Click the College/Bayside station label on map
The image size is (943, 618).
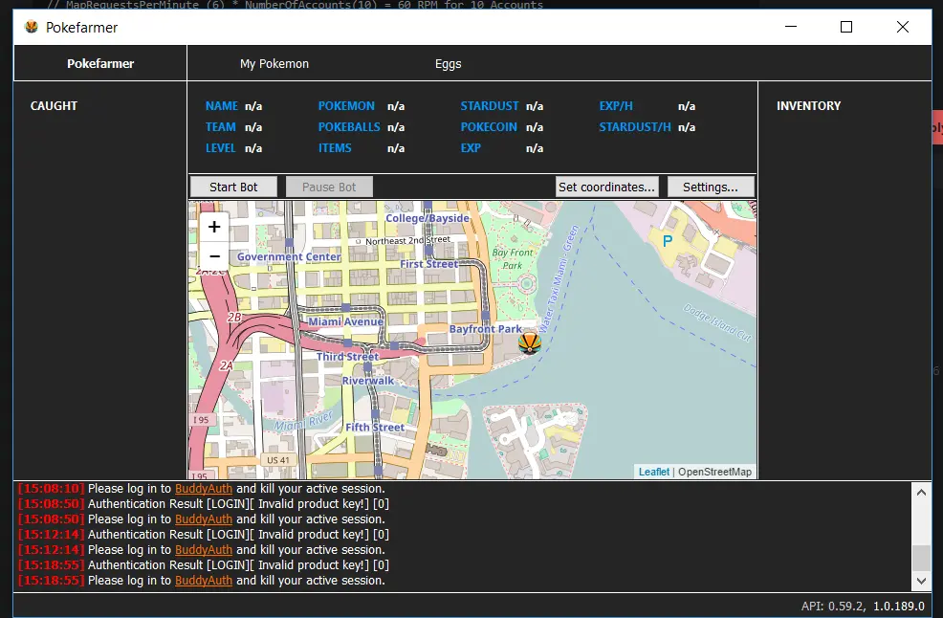click(427, 218)
